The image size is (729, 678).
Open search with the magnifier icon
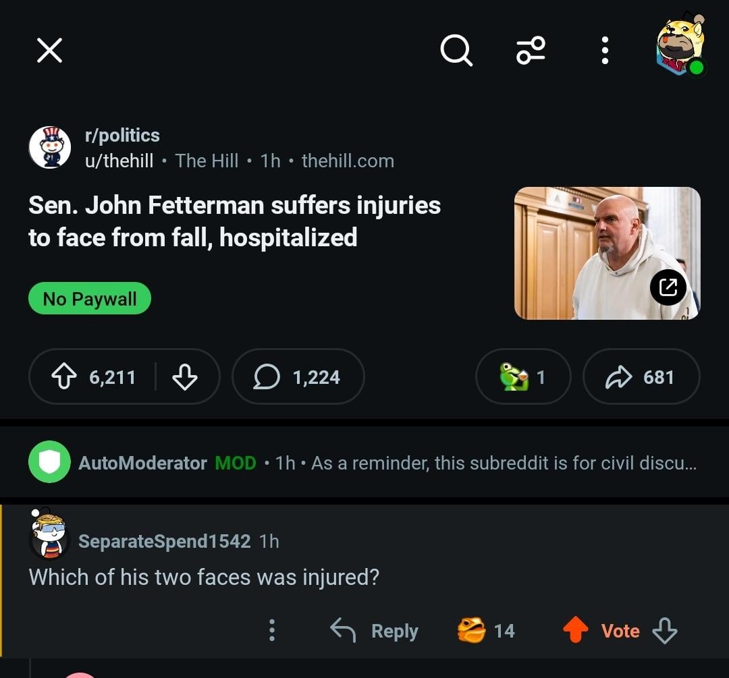456,50
